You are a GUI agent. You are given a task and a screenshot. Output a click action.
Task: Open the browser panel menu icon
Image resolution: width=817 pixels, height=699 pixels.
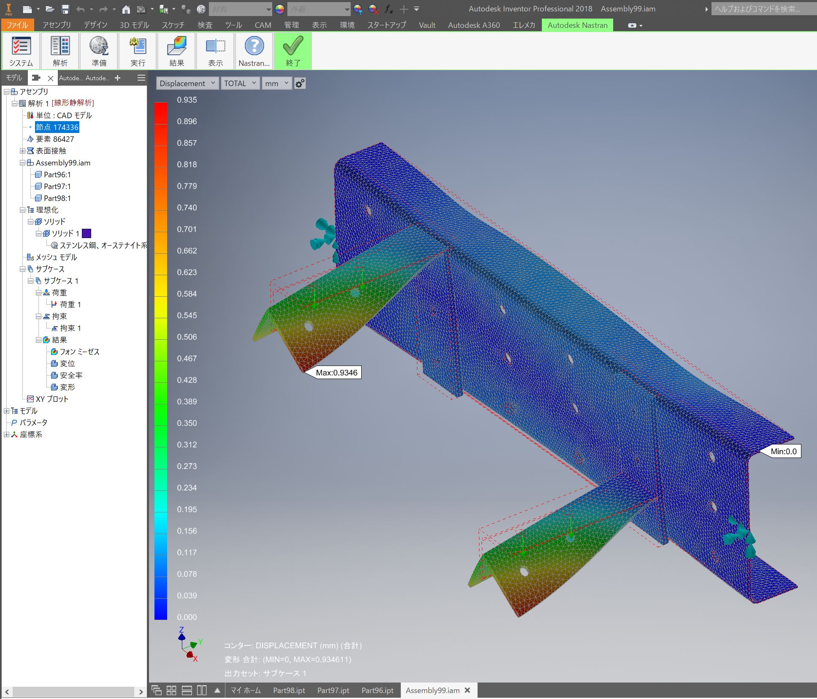[141, 78]
